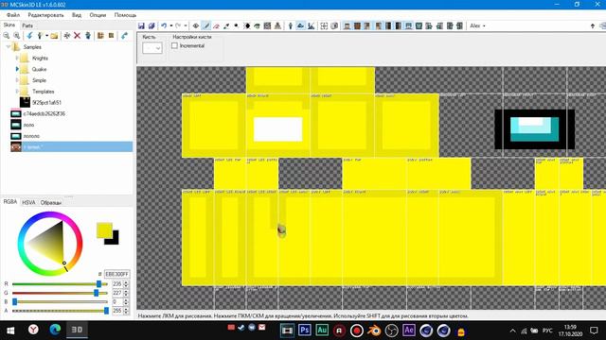This screenshot has height=340, width=606.
Task: Open the Вид menu
Action: coord(77,15)
